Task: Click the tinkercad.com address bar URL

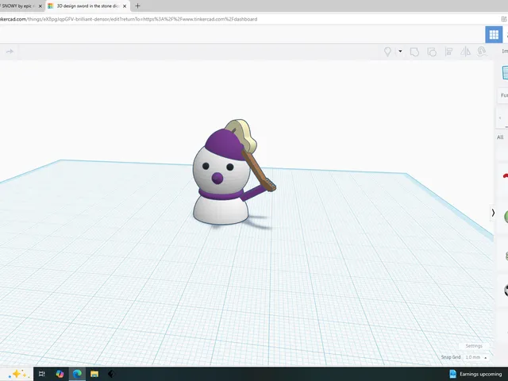Action: coord(129,19)
